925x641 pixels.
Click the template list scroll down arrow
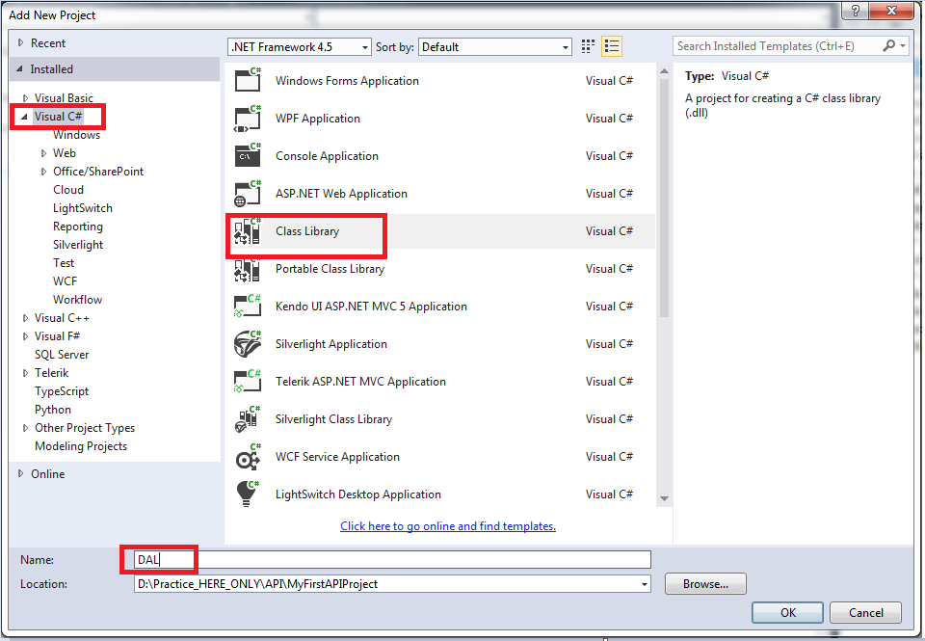point(664,498)
